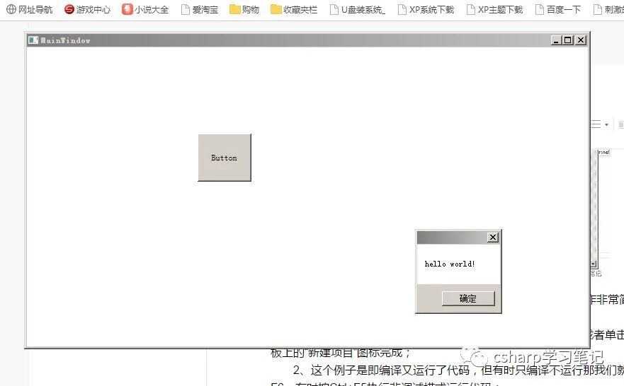Open the 小说大全 bookmark

[145, 9]
